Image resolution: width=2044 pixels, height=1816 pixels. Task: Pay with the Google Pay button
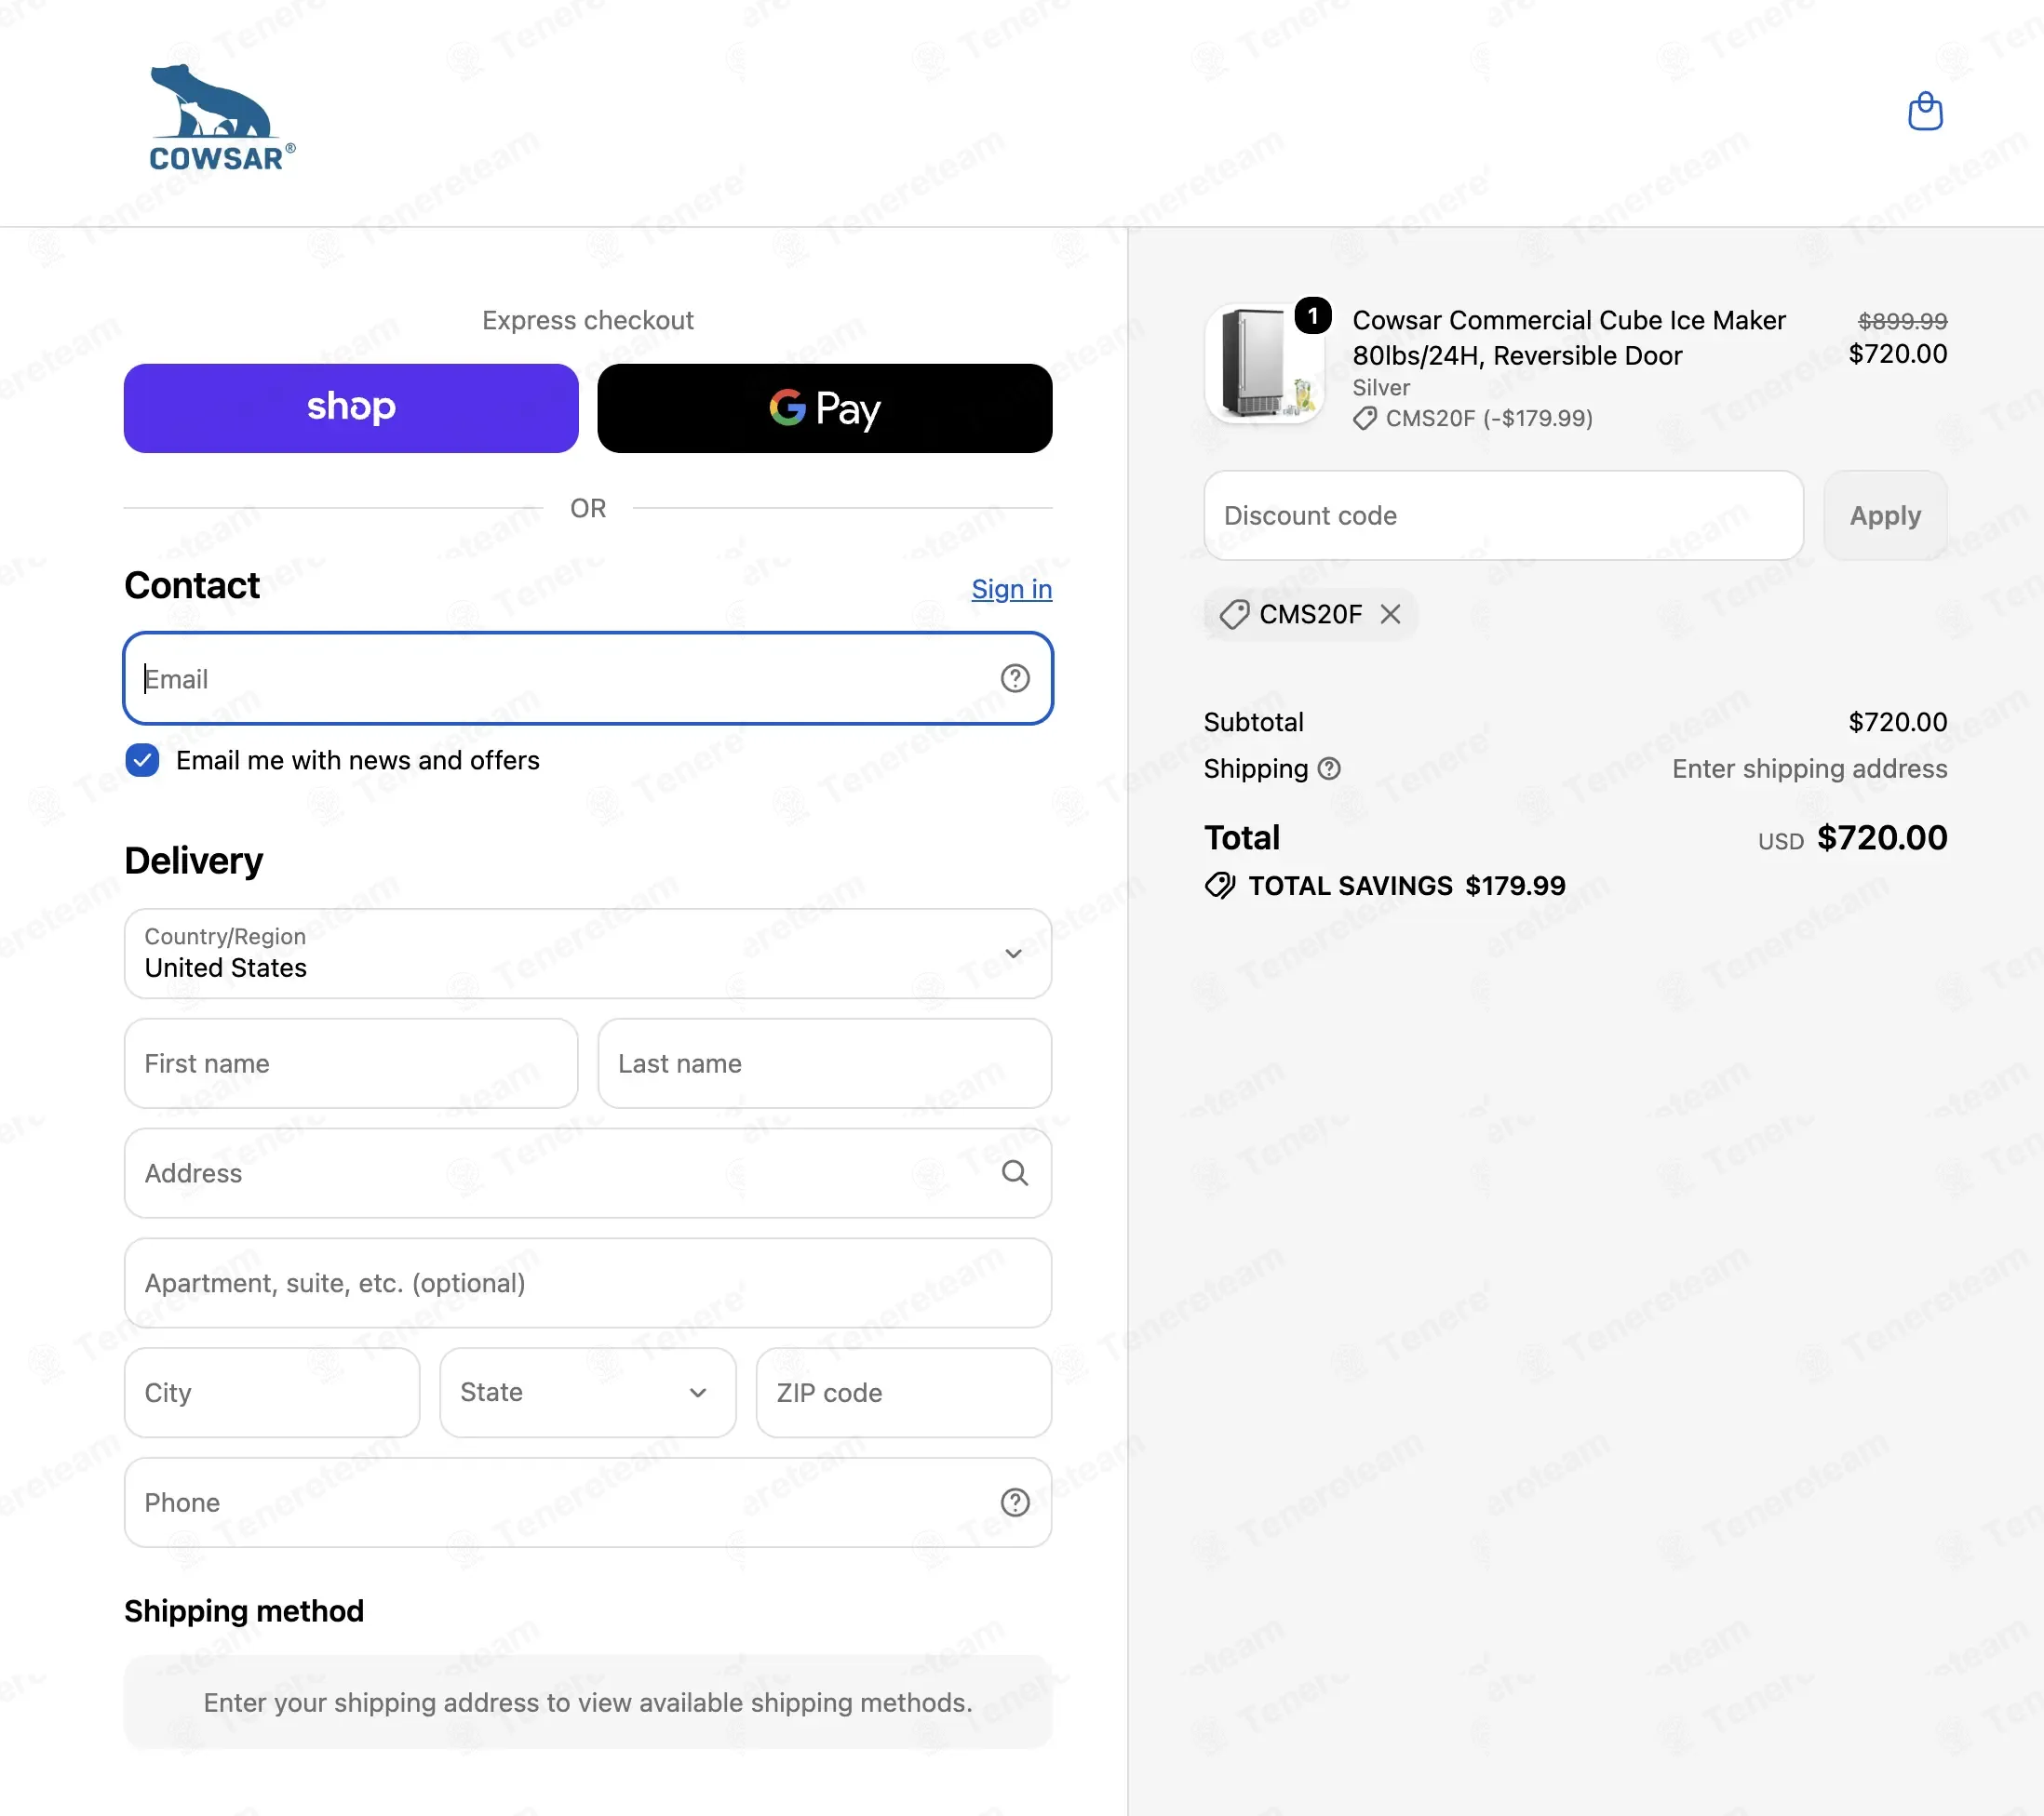coord(824,407)
